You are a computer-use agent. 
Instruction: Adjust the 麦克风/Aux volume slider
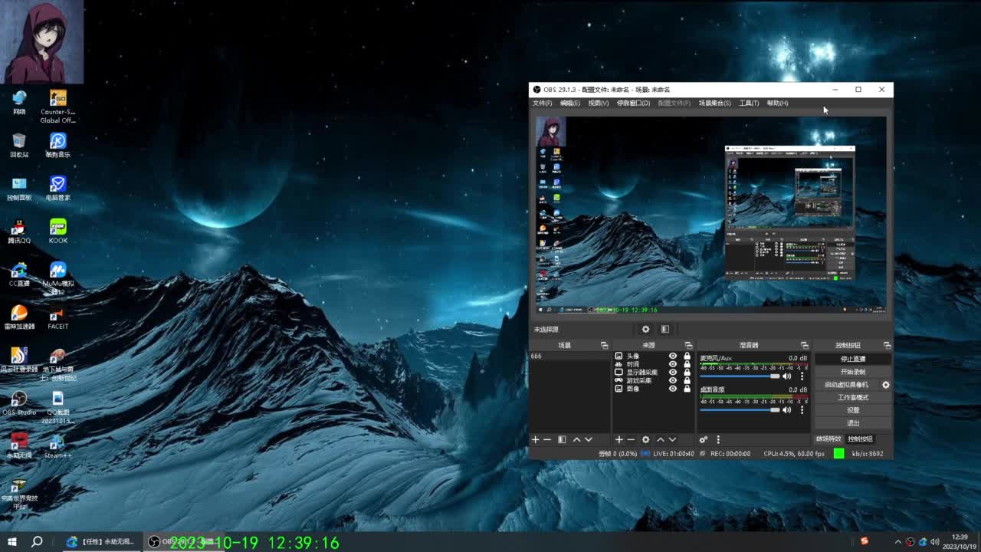pos(740,376)
